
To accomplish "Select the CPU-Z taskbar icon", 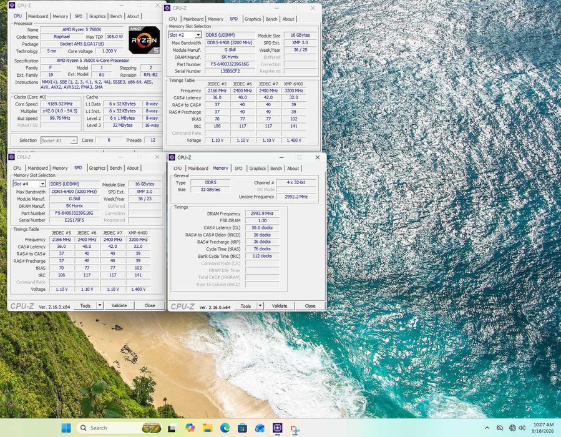I will 277,428.
